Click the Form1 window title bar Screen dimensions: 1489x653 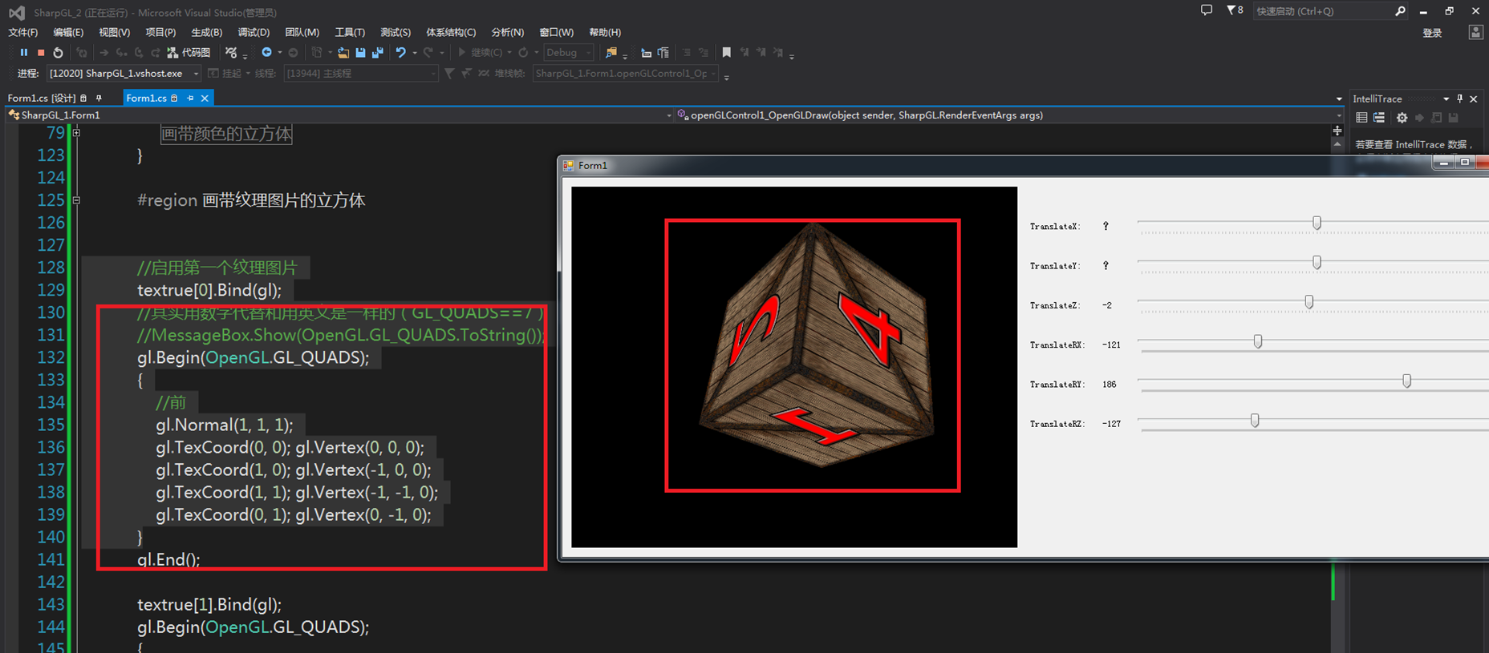pos(995,165)
